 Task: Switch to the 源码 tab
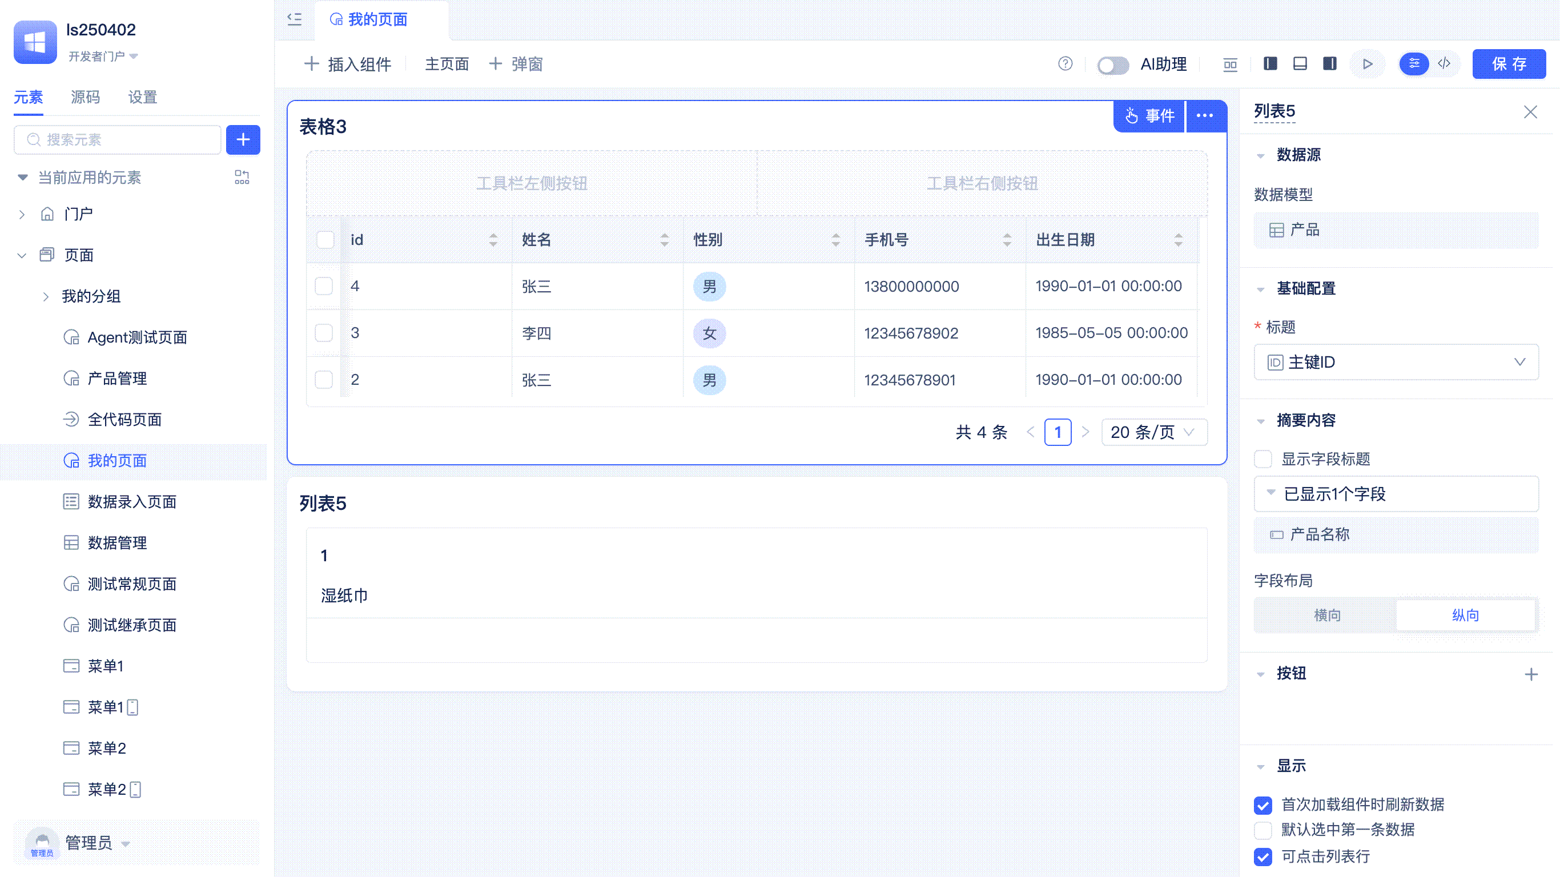click(86, 98)
